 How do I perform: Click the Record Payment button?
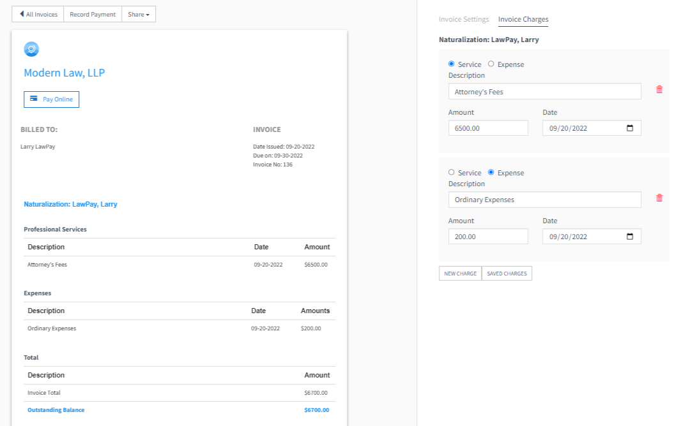click(92, 13)
